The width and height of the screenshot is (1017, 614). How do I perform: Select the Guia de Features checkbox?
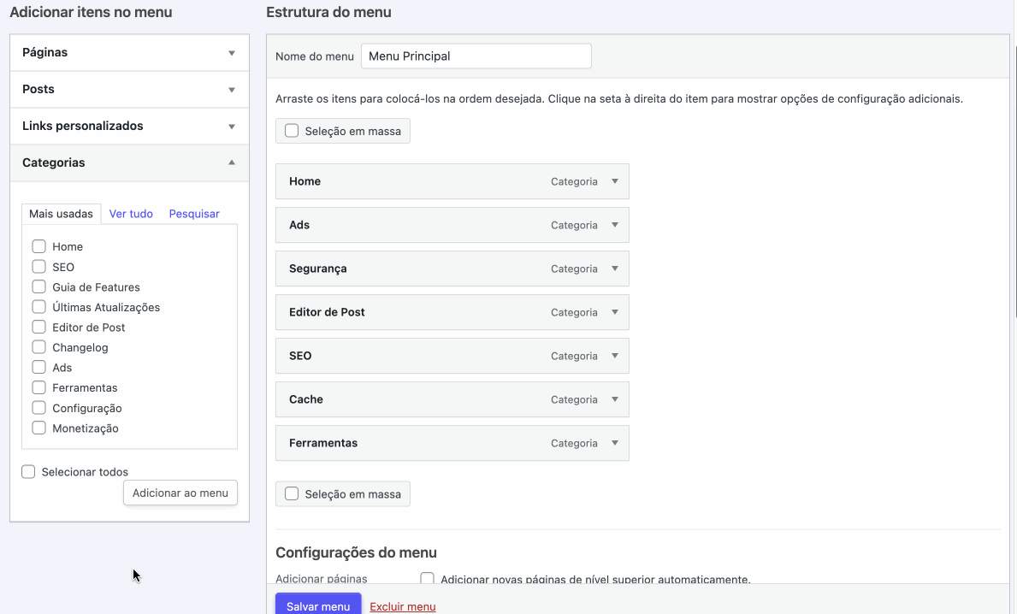click(38, 286)
